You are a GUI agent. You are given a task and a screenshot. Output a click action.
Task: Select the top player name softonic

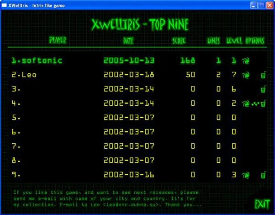coord(42,61)
